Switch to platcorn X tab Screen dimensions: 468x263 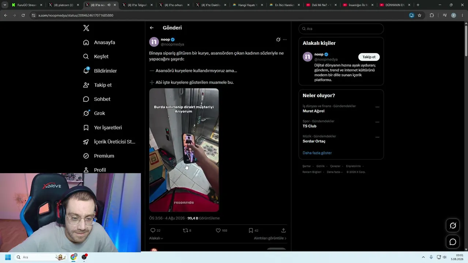tap(64, 5)
